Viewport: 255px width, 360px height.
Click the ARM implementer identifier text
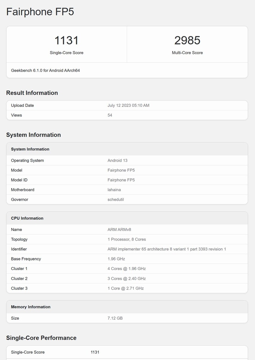click(x=167, y=249)
